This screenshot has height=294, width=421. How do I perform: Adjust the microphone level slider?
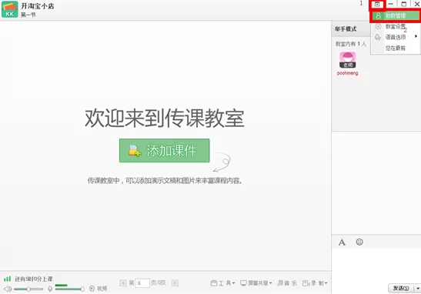[70, 289]
